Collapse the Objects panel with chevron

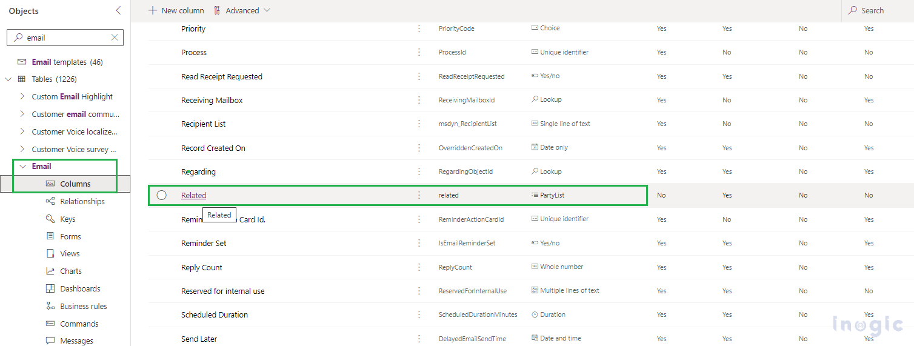point(118,10)
